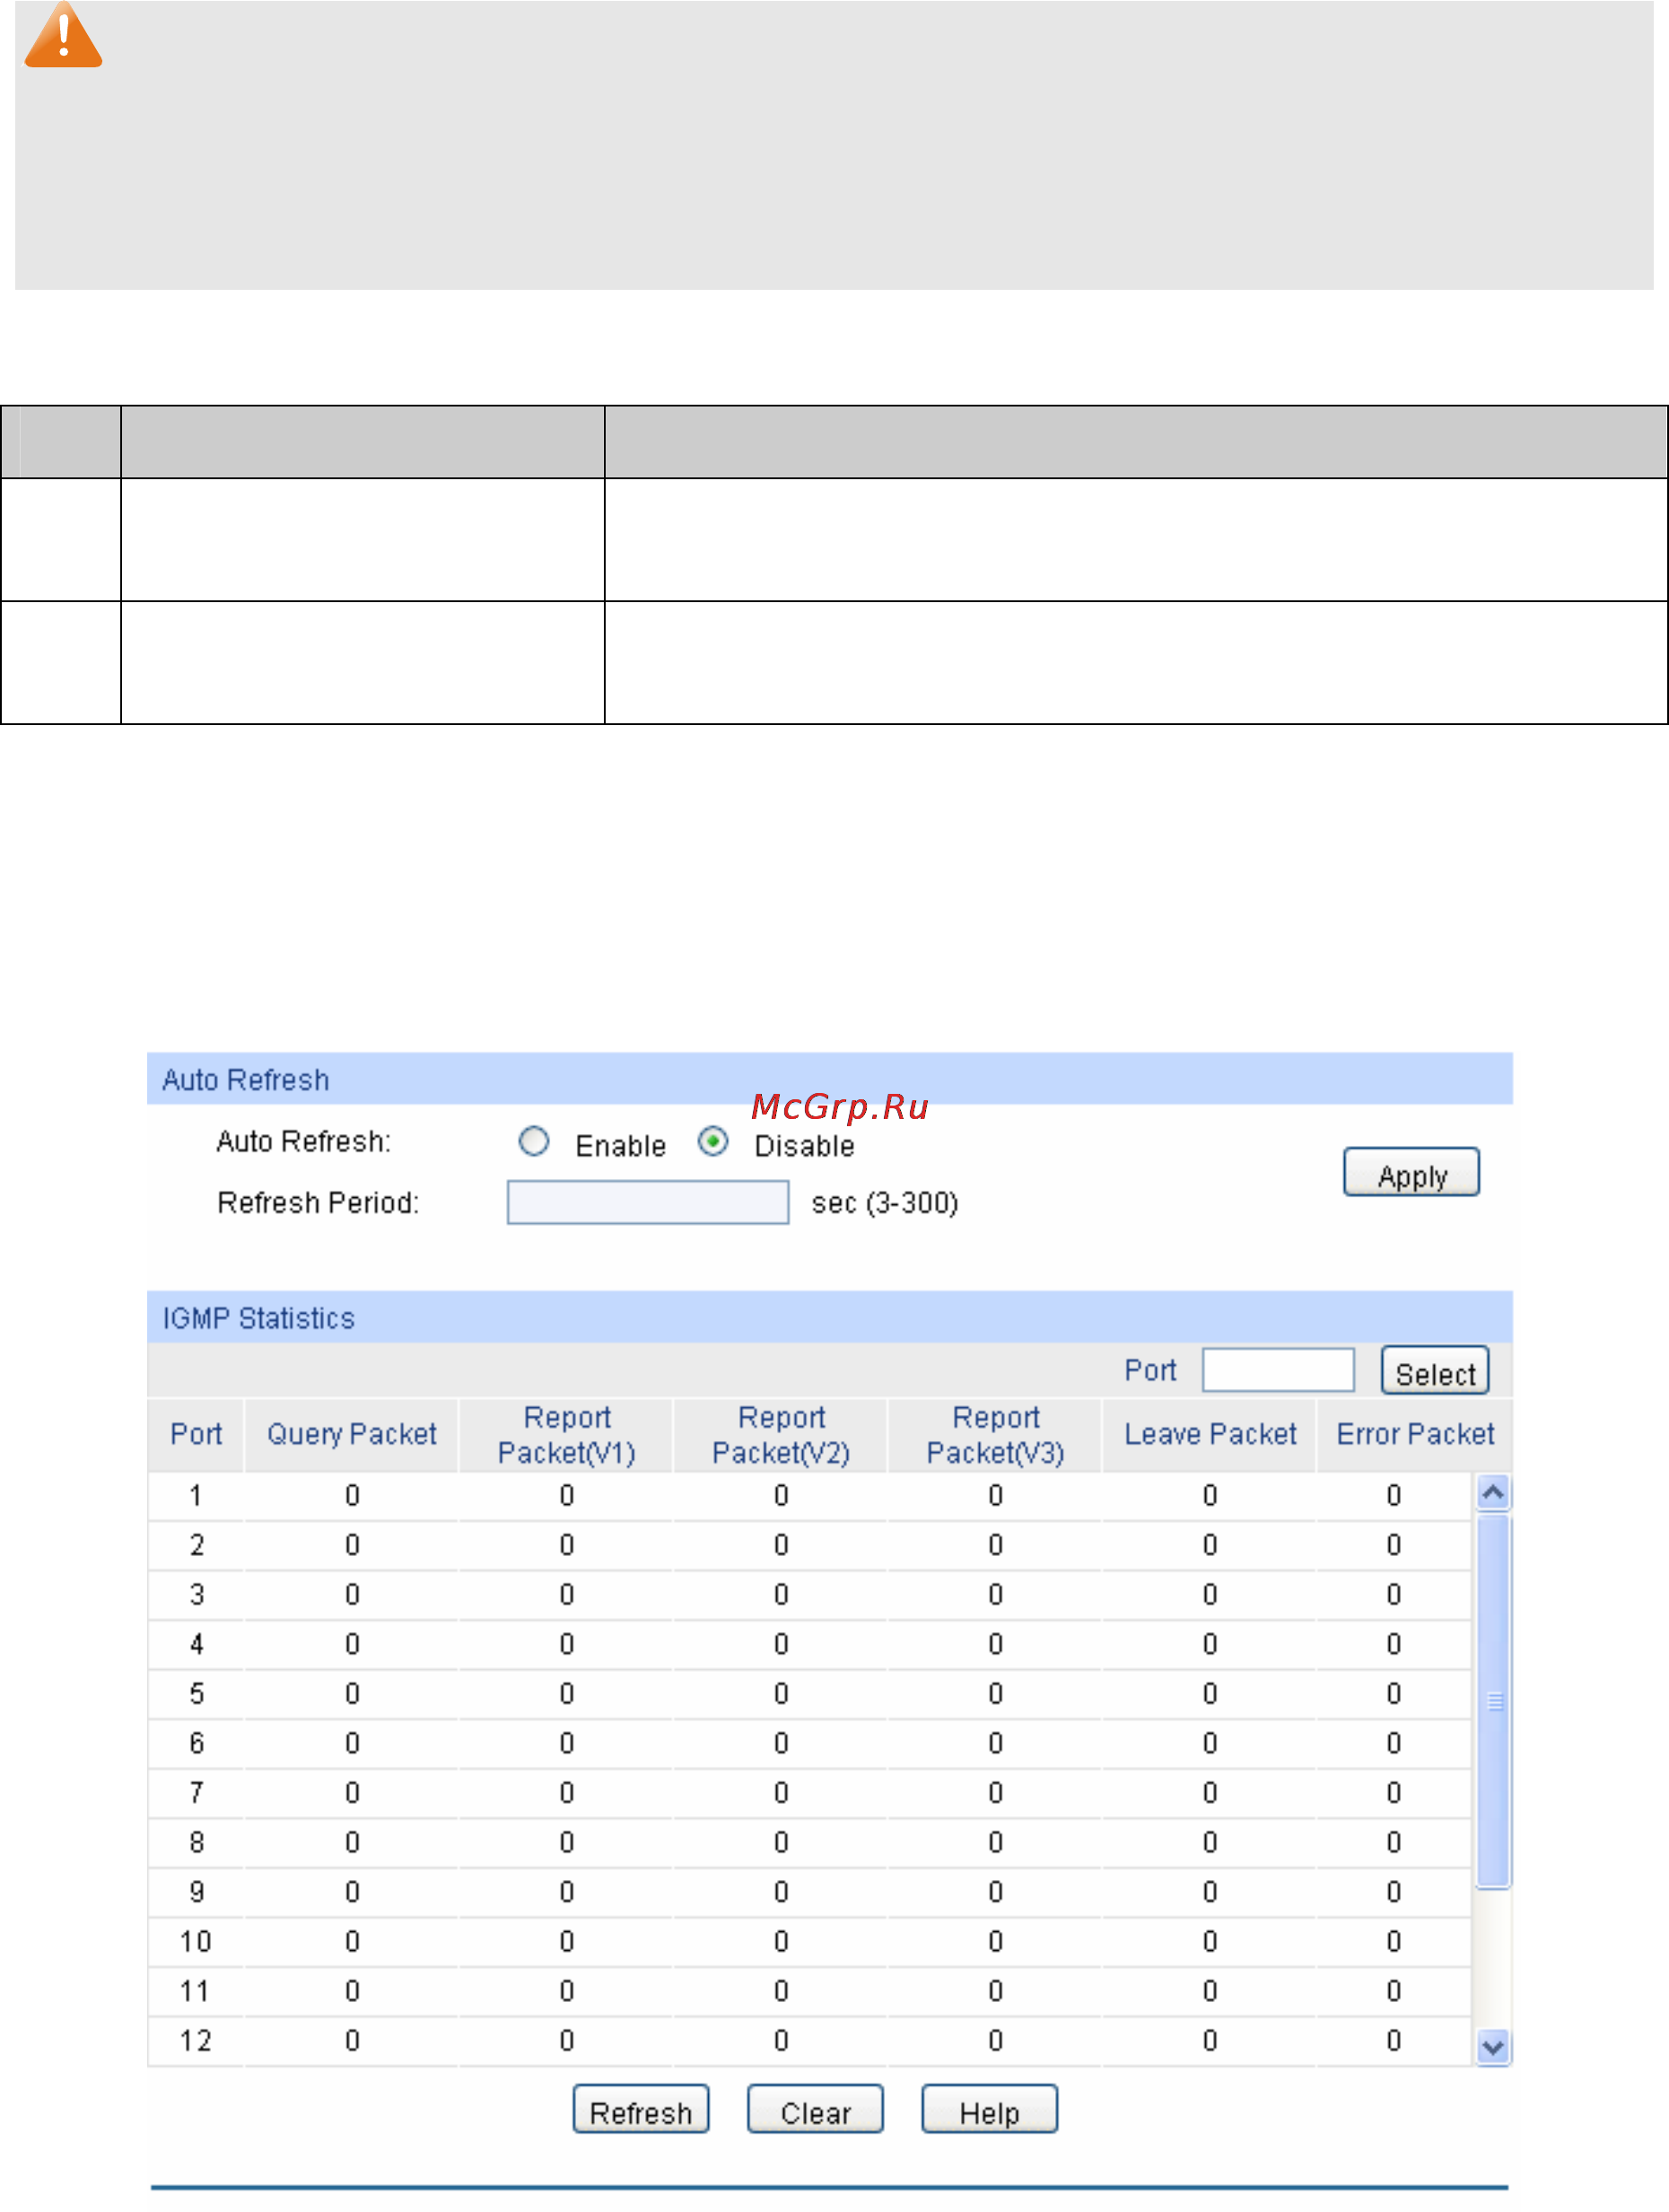The image size is (1669, 2212).
Task: Click the 'sec (3-300)' range label
Action: tap(885, 1202)
